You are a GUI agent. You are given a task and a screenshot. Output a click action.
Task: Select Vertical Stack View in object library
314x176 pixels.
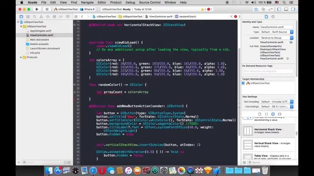pyautogui.click(x=268, y=145)
